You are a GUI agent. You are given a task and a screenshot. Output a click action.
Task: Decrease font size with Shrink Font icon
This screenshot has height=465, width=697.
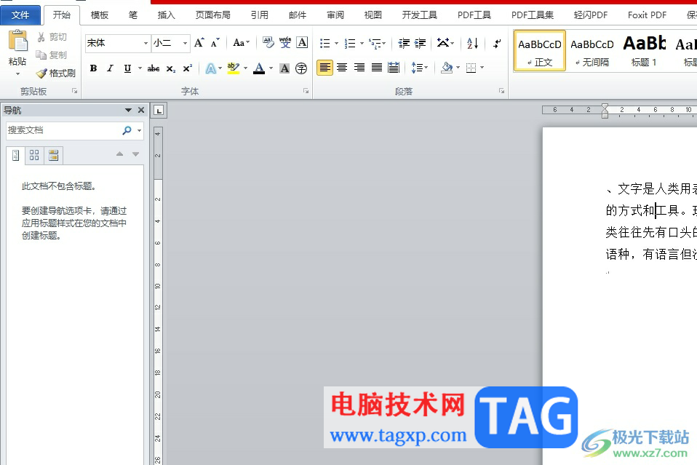click(x=215, y=43)
